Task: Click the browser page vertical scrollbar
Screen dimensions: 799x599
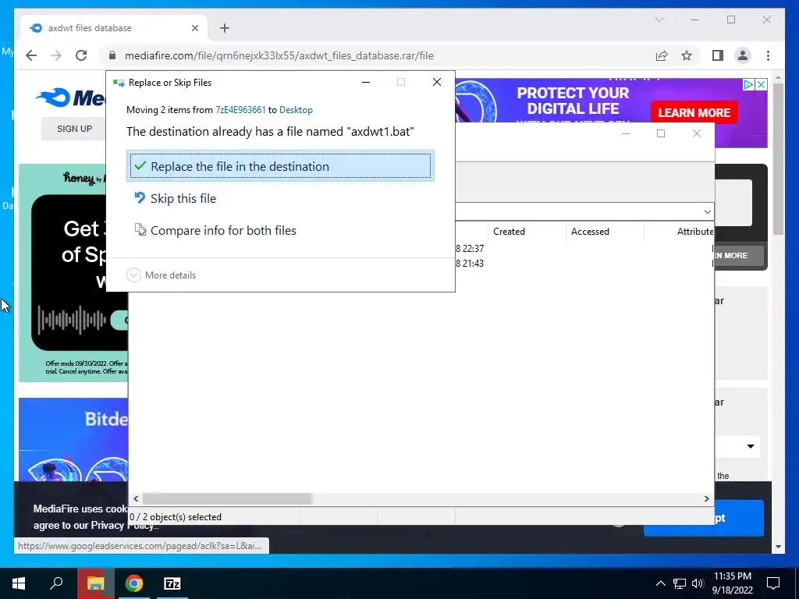Action: pyautogui.click(x=778, y=158)
